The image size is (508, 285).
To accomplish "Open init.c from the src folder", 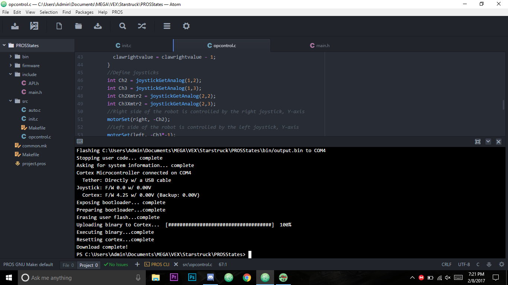I will point(33,119).
